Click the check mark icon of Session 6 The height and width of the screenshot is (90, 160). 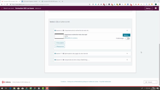coord(55,30)
